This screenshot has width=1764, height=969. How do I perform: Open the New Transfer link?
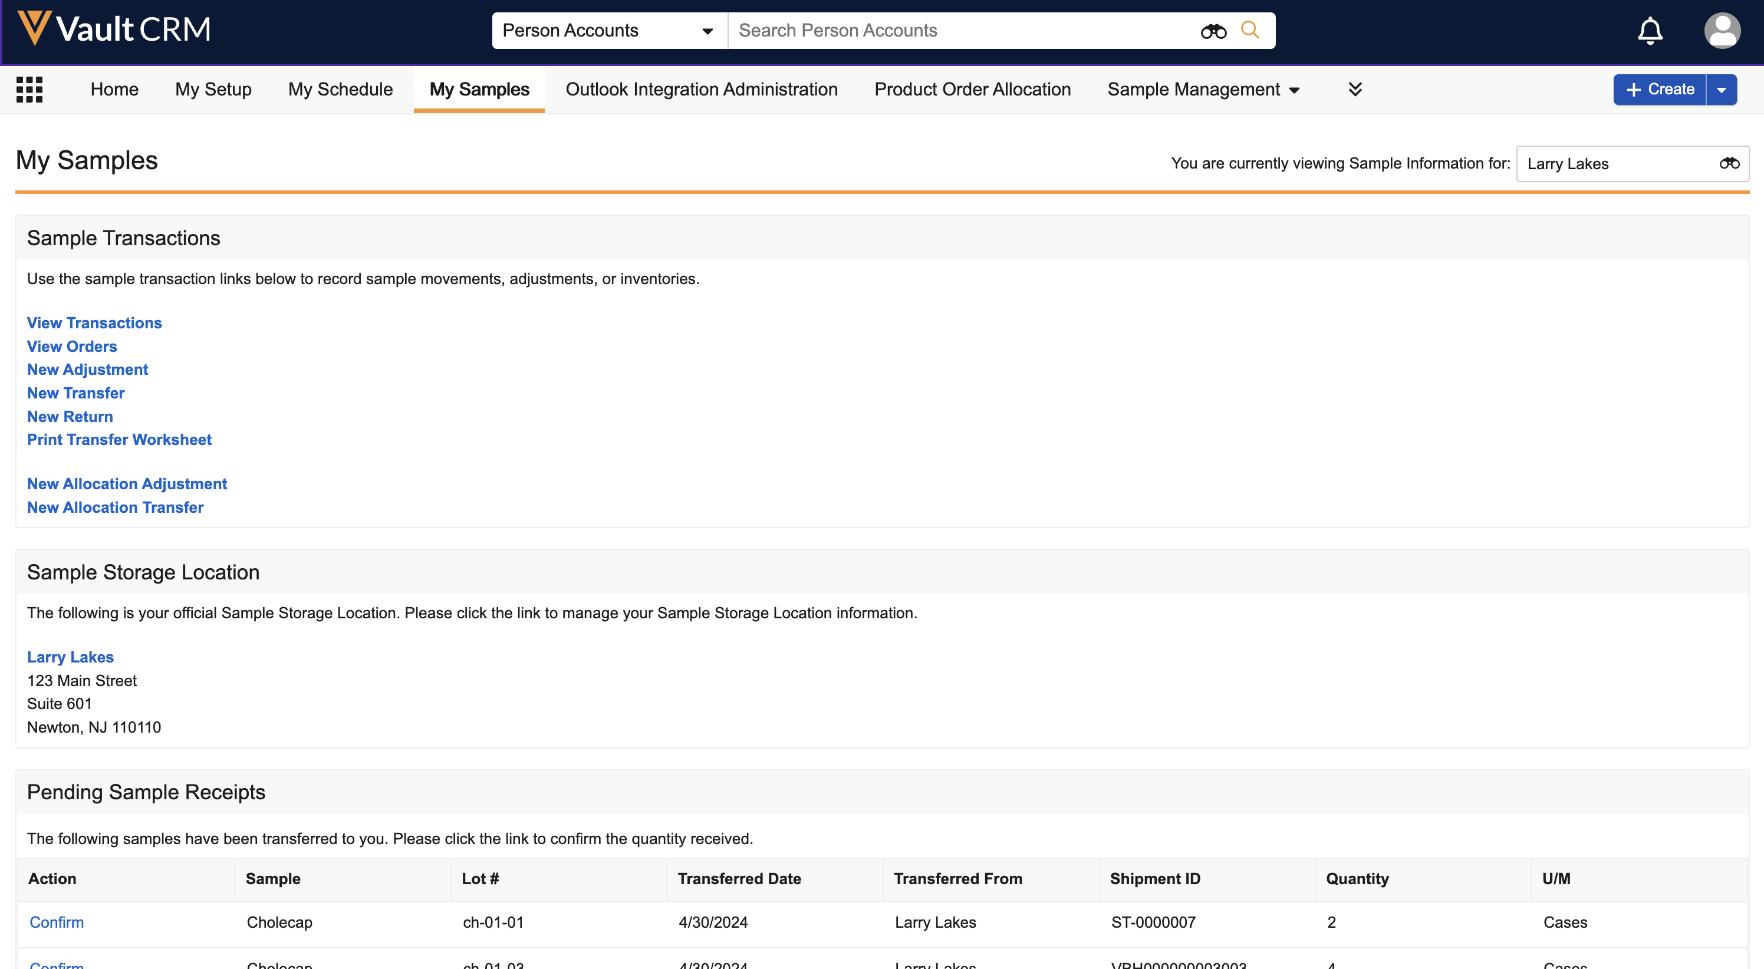(75, 393)
